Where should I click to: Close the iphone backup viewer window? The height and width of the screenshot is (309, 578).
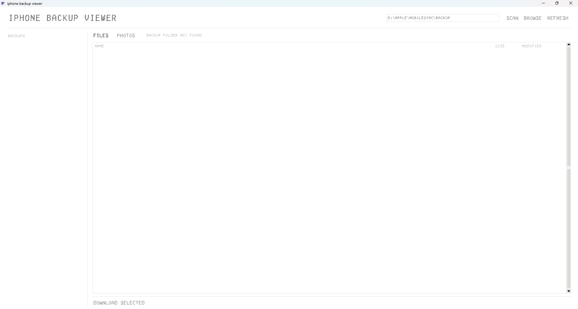point(571,3)
